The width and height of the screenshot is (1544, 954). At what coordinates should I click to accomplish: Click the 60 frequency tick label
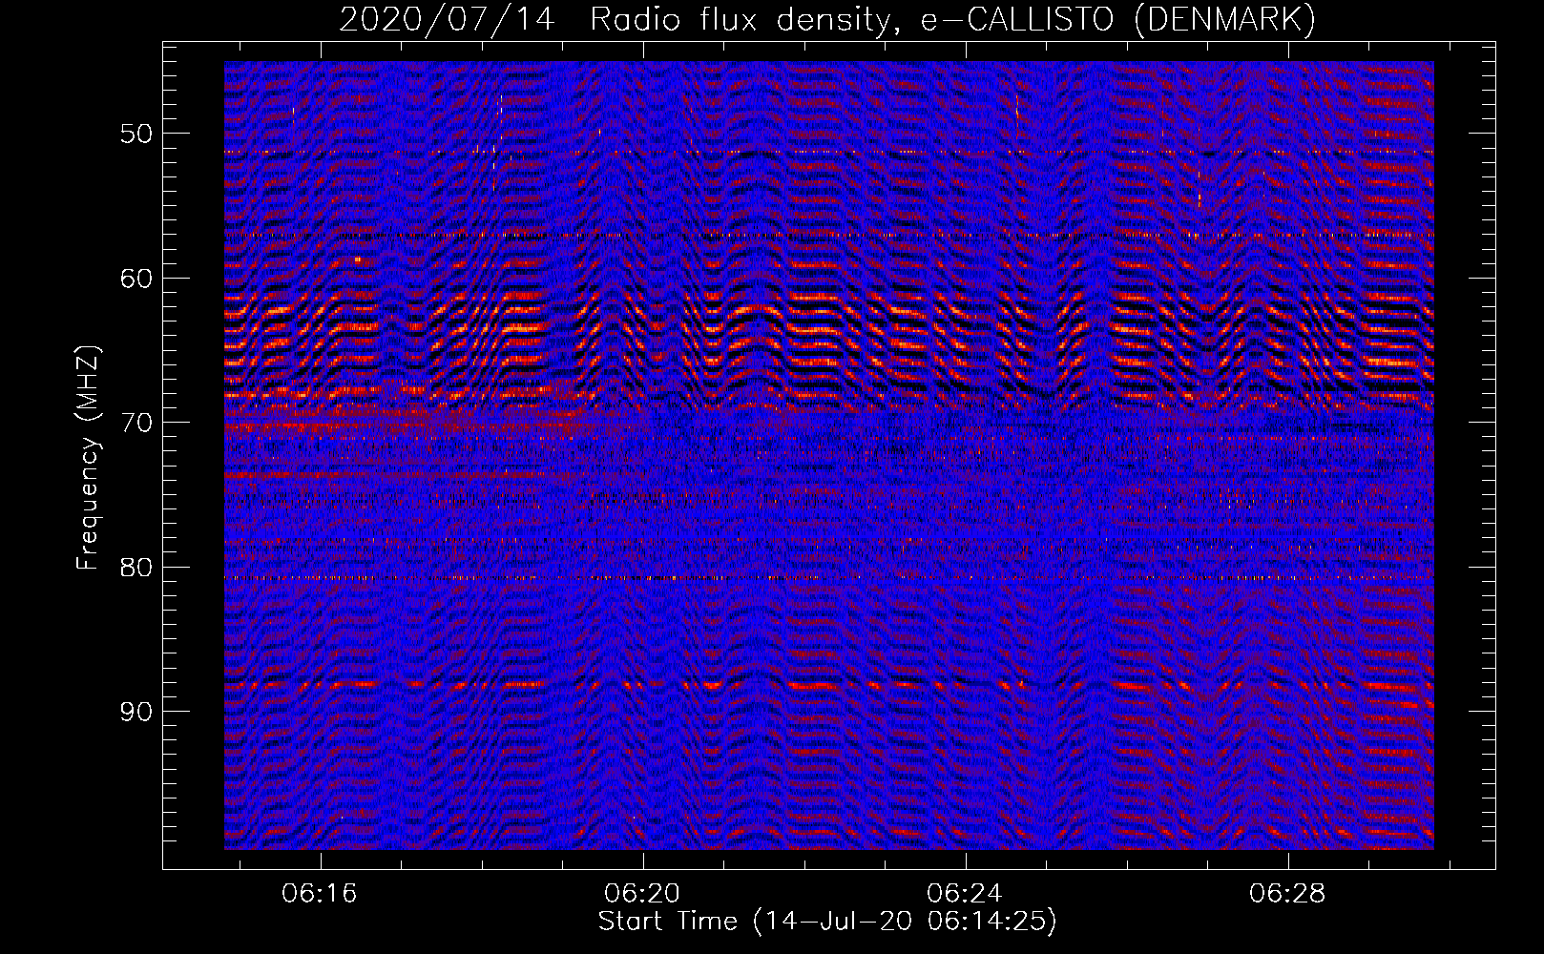tap(136, 279)
